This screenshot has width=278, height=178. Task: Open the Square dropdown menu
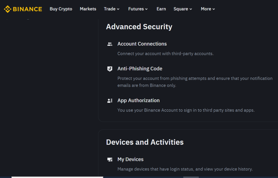click(x=182, y=9)
